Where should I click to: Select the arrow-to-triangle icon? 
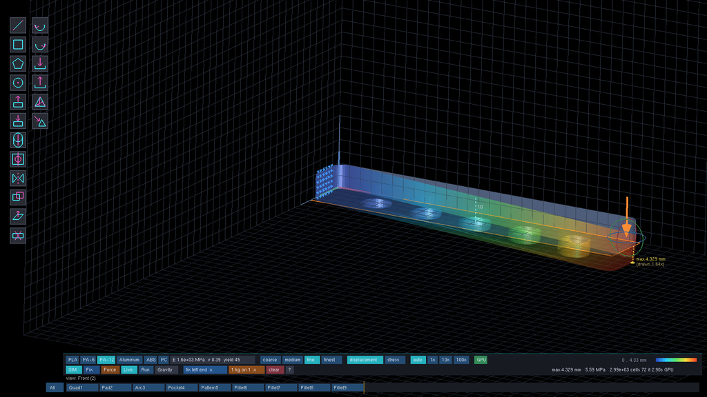[x=40, y=121]
